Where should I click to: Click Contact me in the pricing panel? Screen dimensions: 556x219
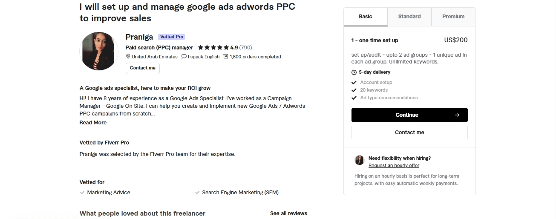[409, 133]
